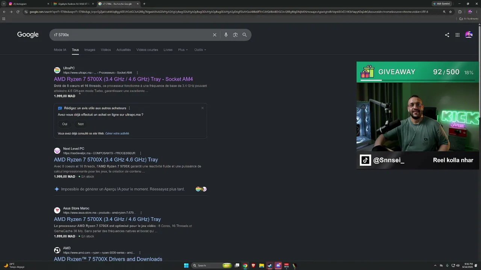Switch to the Mode IA tab
Screen dimensions: 481x270
(60, 50)
